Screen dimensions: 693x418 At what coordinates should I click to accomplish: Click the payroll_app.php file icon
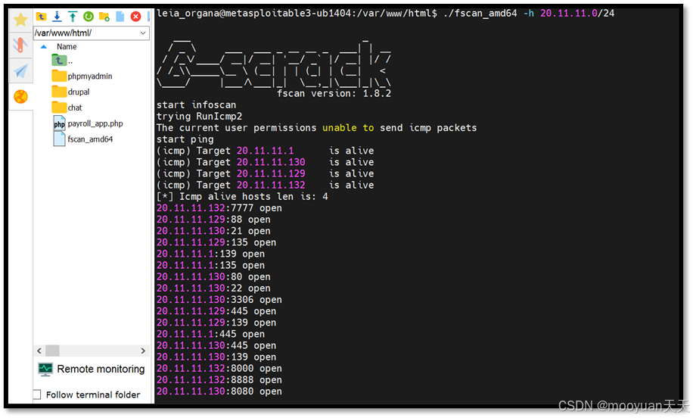[59, 123]
